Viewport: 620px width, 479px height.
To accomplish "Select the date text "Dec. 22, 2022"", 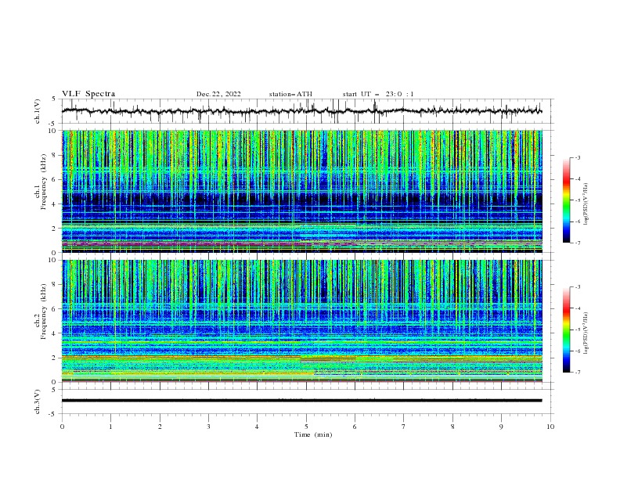I will tap(218, 94).
